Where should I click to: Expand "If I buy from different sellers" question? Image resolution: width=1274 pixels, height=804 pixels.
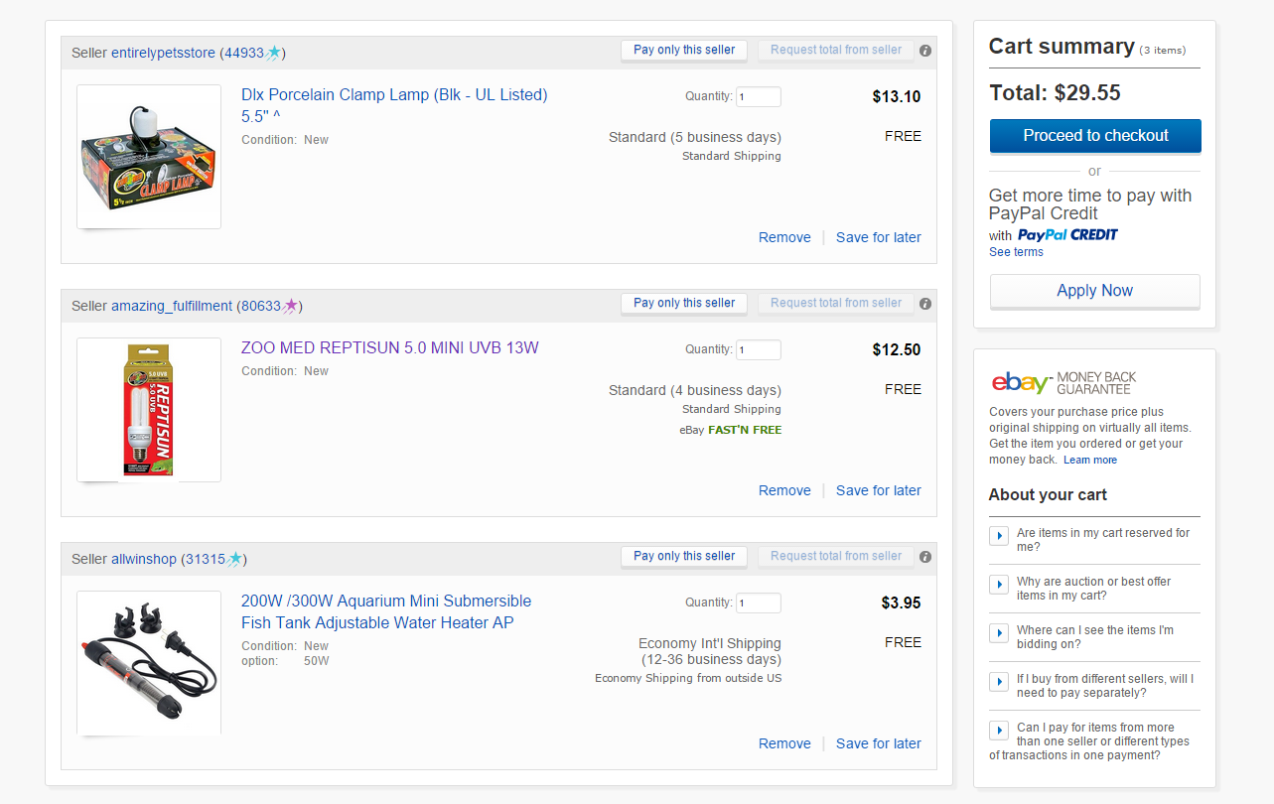pos(999,682)
